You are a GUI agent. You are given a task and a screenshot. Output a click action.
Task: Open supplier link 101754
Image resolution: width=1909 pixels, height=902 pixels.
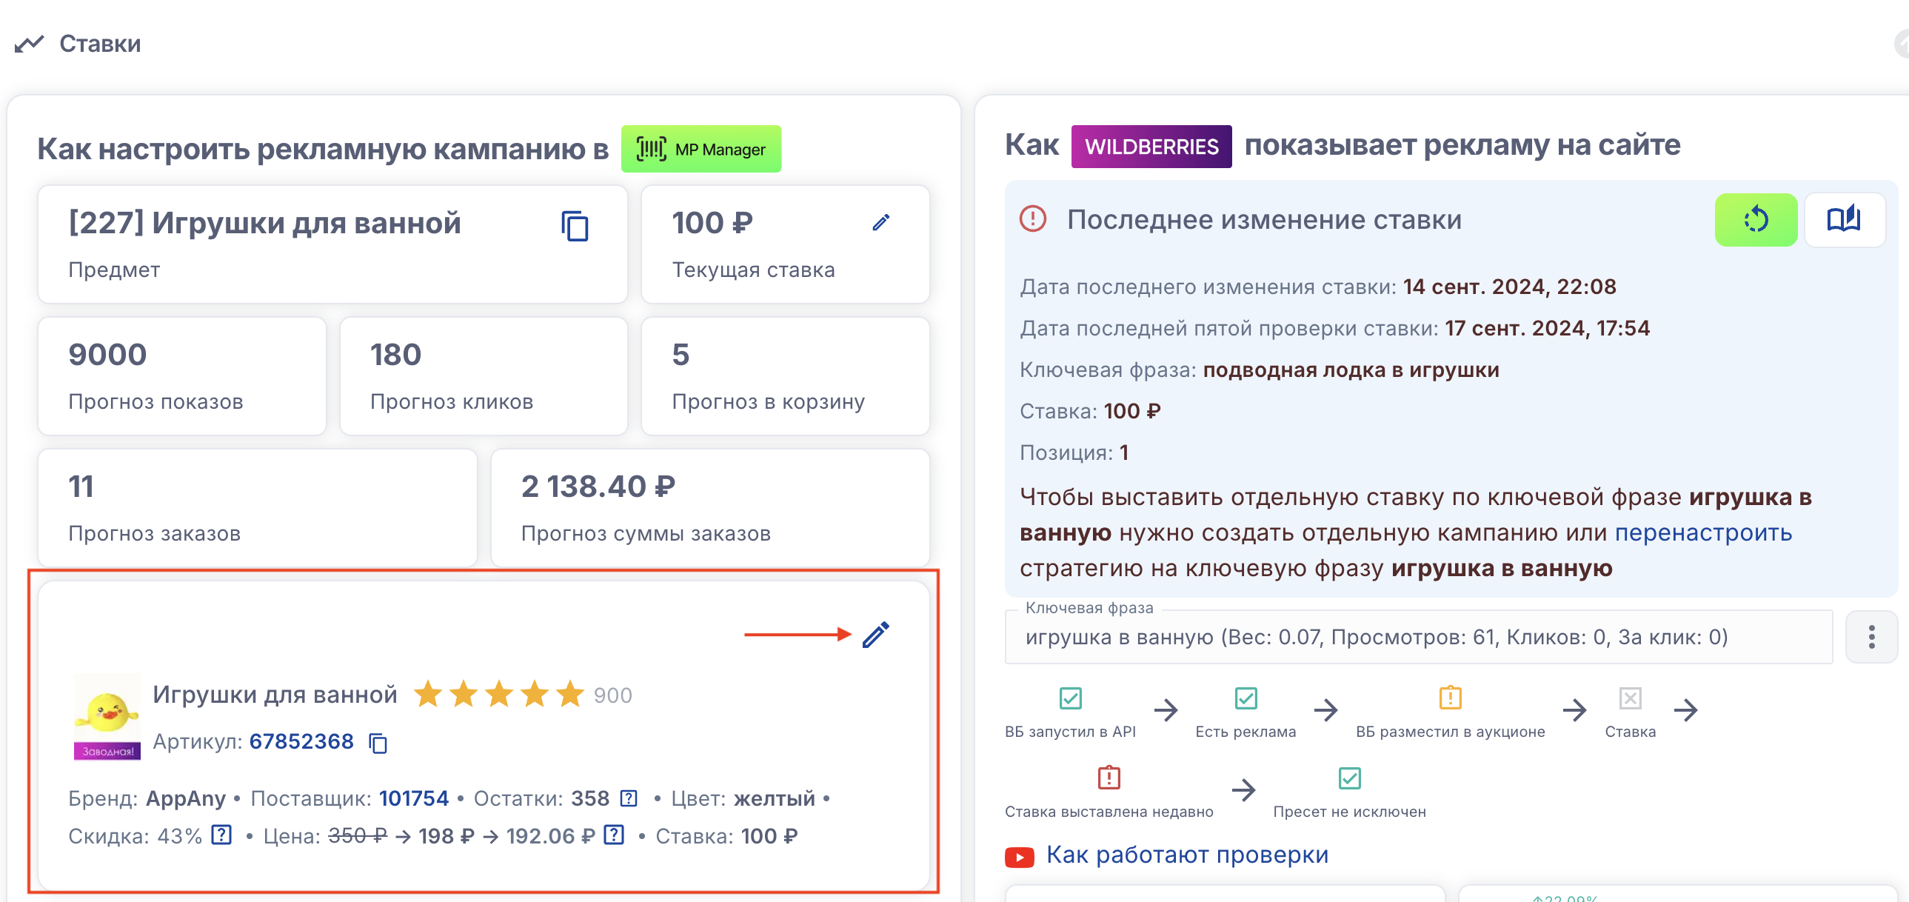(413, 798)
